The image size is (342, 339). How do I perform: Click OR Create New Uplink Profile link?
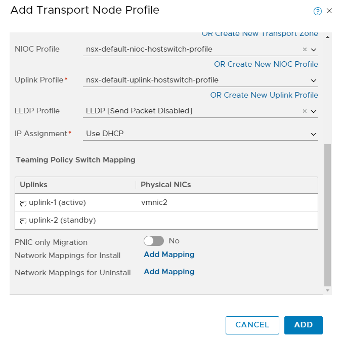pos(264,95)
